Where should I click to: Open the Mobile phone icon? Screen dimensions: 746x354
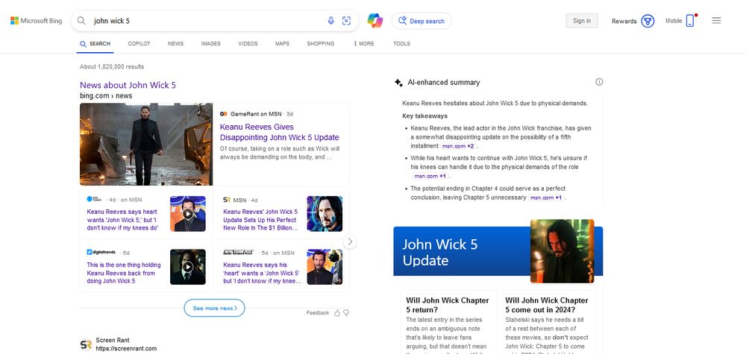690,21
